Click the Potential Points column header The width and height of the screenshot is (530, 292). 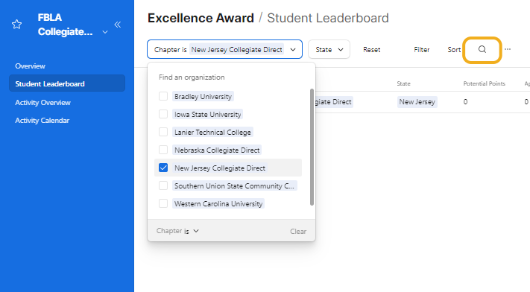pos(484,83)
